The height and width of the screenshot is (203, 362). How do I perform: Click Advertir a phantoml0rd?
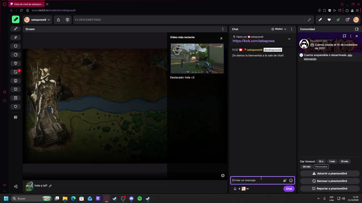[x=330, y=174]
